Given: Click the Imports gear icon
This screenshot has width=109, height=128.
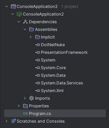Looking at the screenshot, I should pyautogui.click(x=32, y=98).
